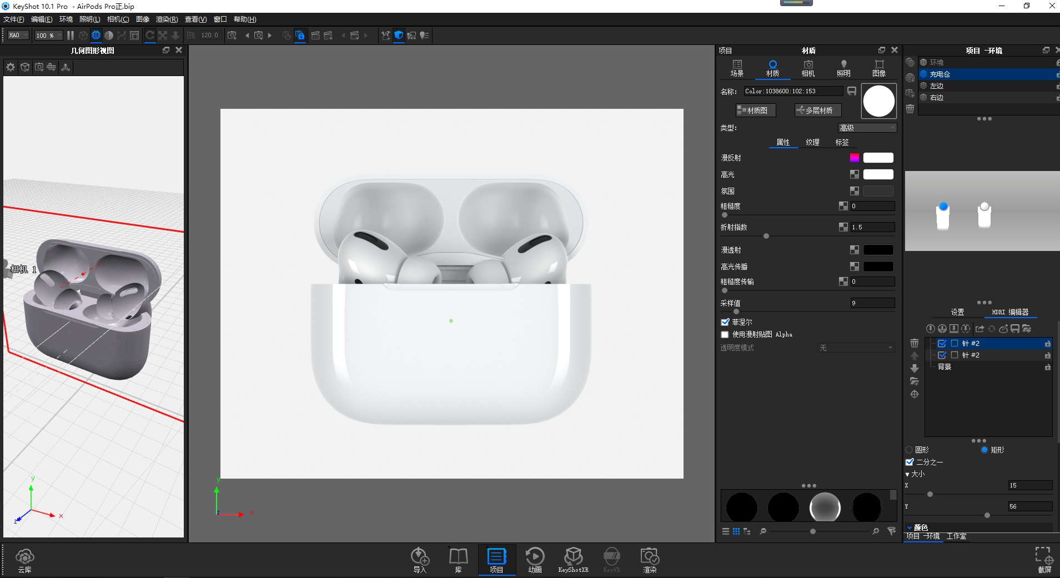Viewport: 1060px width, 578px height.
Task: Click the material 名称 input field
Action: tap(793, 91)
